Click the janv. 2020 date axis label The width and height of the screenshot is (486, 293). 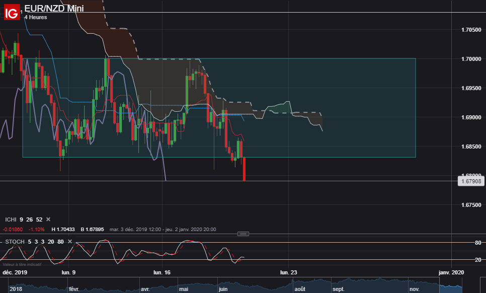(451, 272)
